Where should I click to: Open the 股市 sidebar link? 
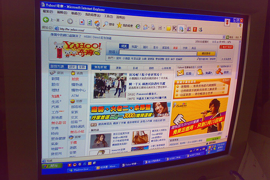(x=55, y=85)
